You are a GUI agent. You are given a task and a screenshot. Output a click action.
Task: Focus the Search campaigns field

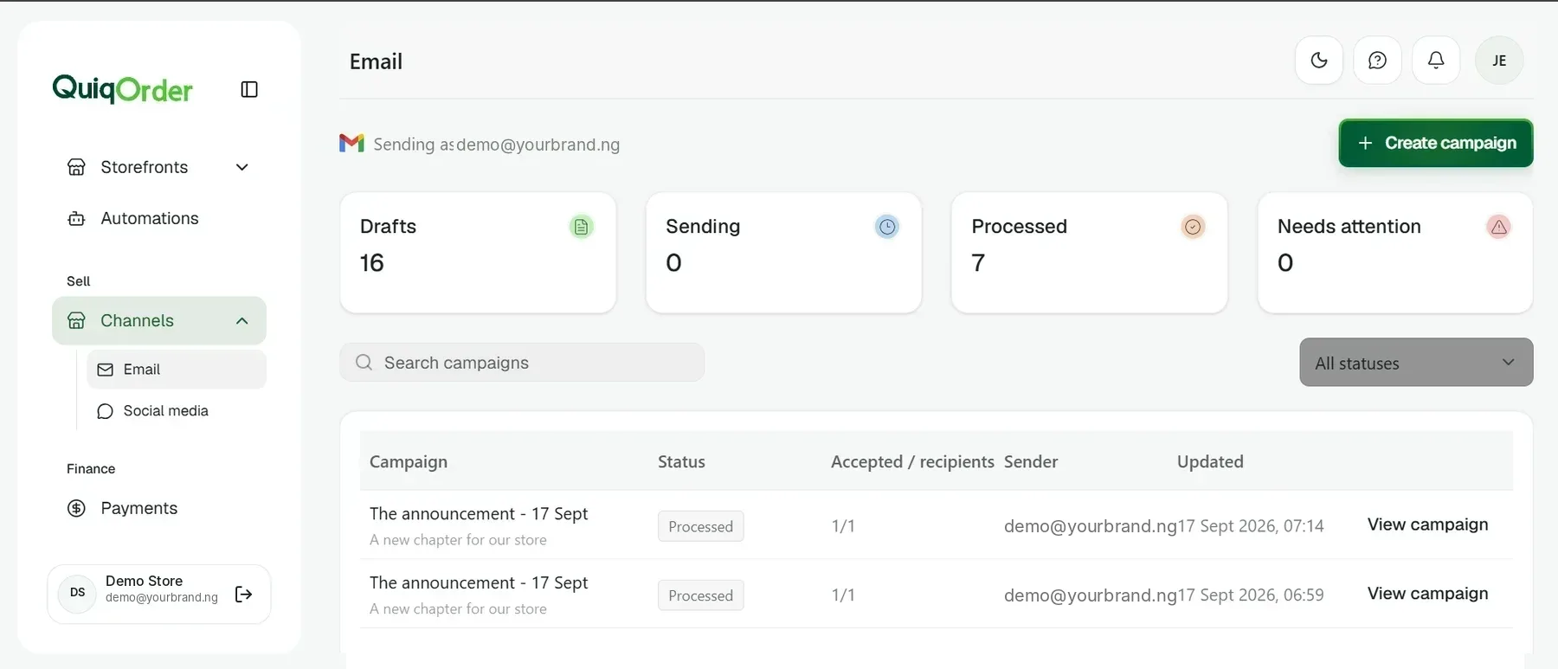pyautogui.click(x=522, y=363)
